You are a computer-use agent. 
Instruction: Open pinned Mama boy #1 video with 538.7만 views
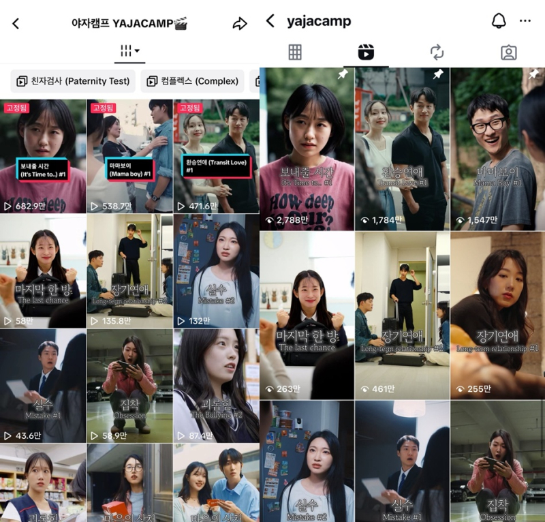point(129,156)
